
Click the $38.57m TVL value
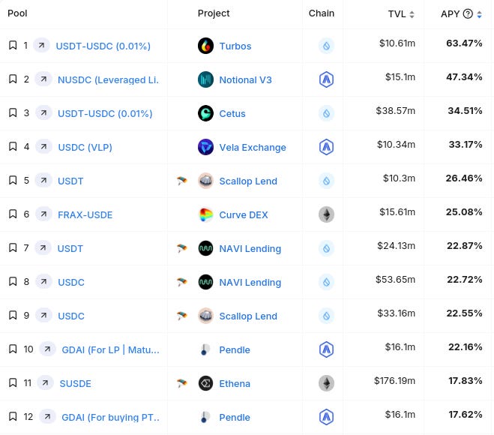click(x=395, y=111)
